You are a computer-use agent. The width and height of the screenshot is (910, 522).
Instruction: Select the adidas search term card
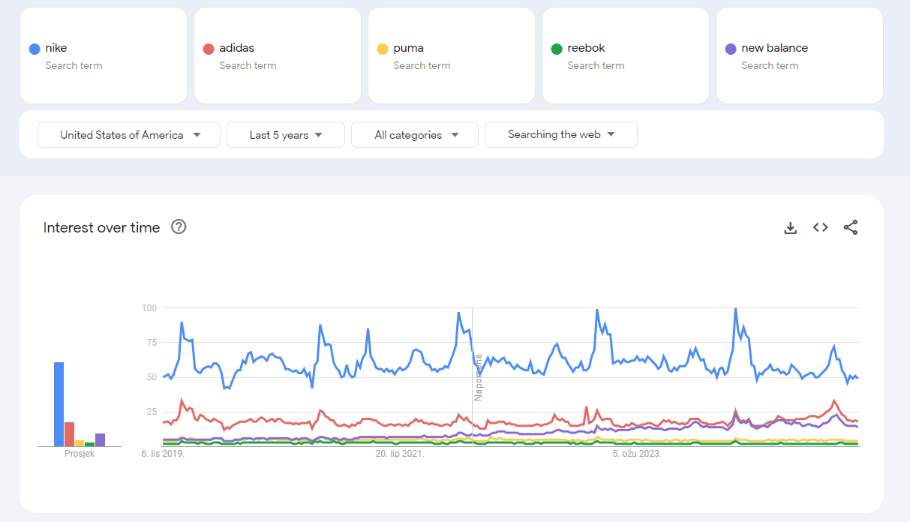click(x=278, y=55)
